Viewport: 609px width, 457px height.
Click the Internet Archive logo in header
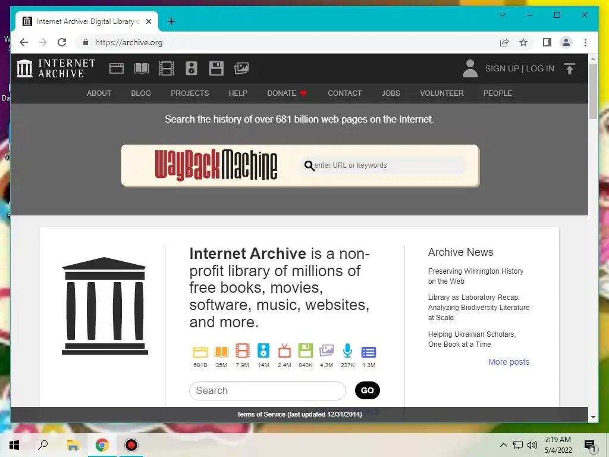pos(56,68)
